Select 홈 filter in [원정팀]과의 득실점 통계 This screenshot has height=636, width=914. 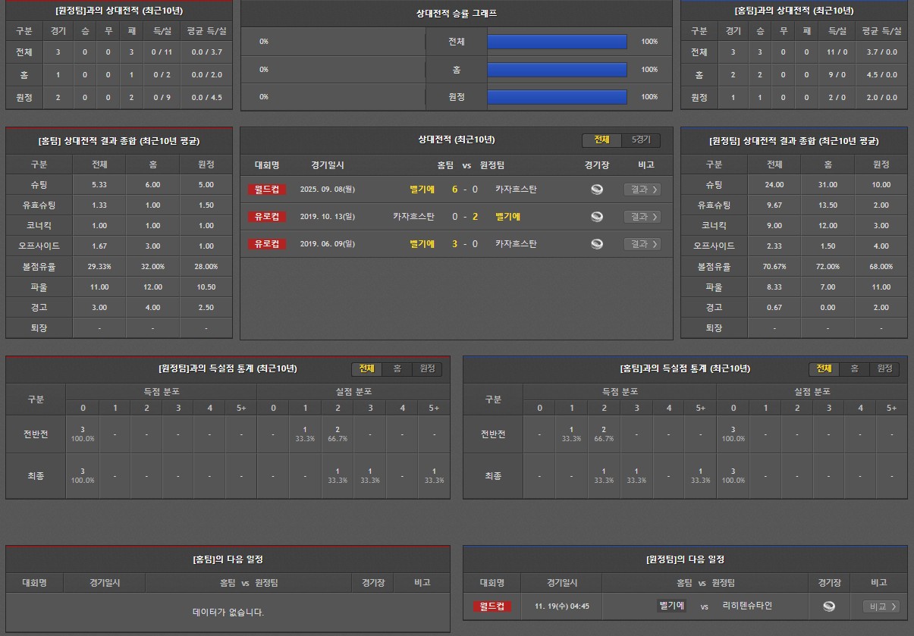tap(397, 369)
